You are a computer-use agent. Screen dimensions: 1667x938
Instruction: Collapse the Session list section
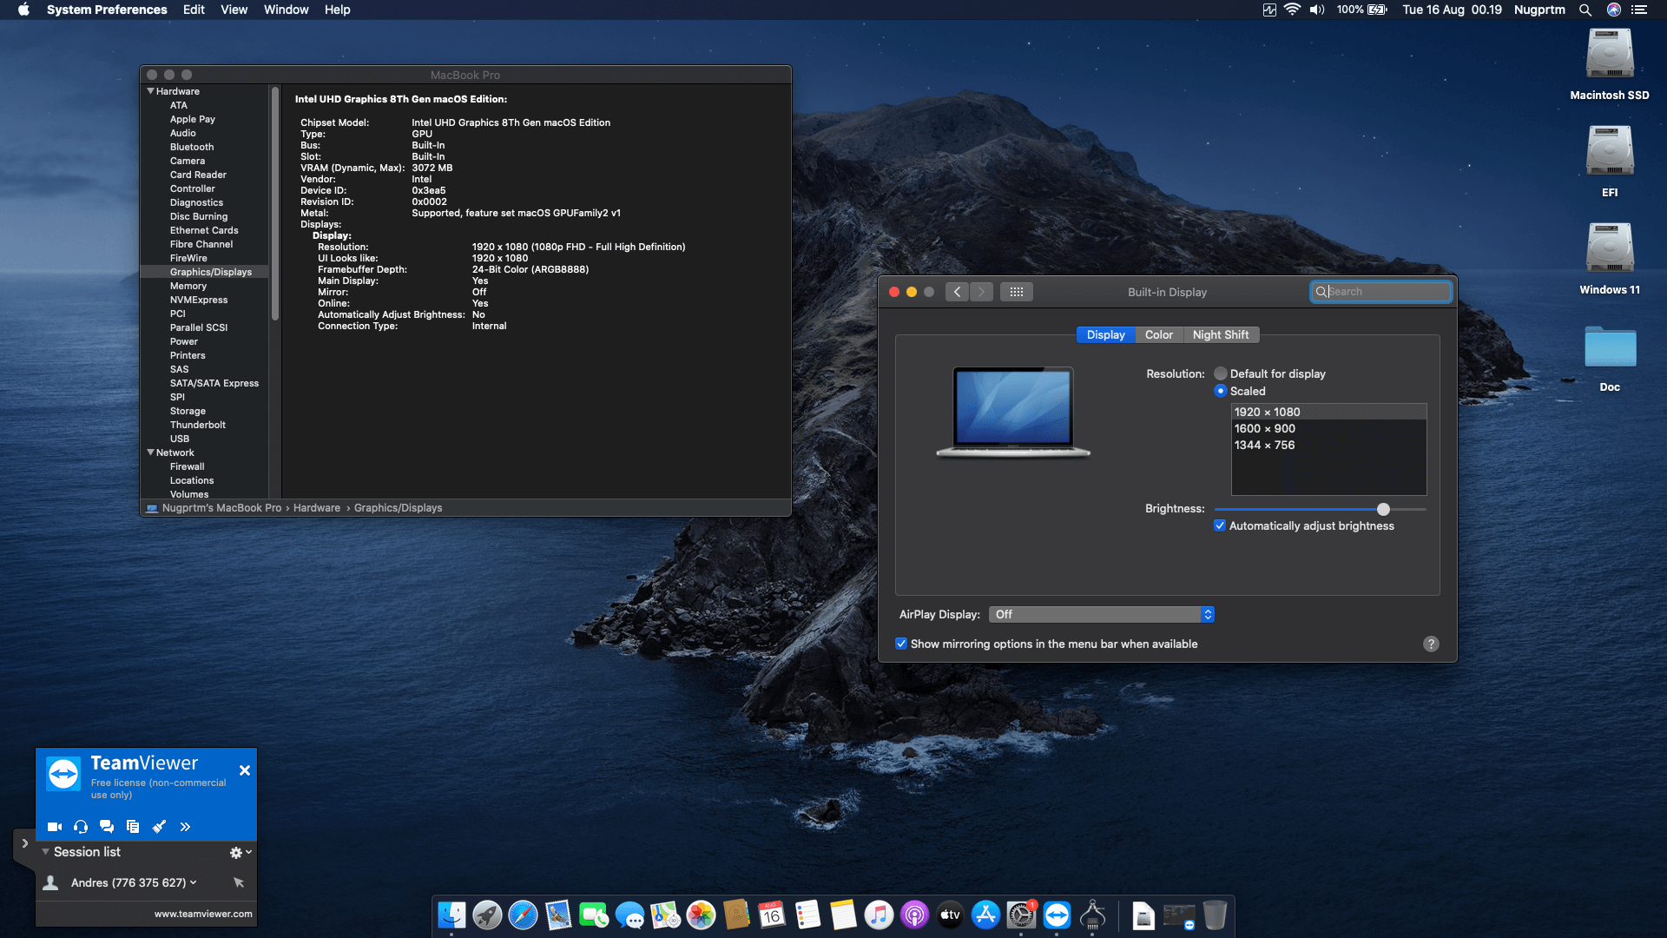[x=45, y=852]
